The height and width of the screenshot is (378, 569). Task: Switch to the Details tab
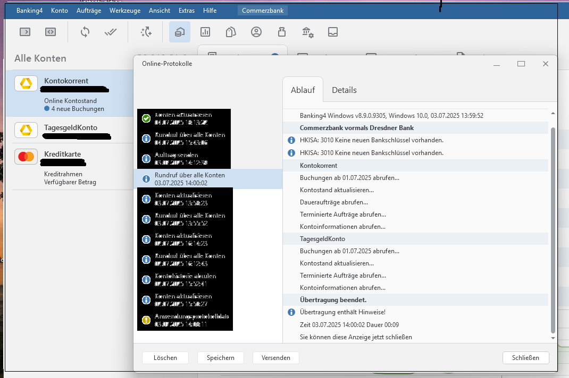pyautogui.click(x=344, y=90)
